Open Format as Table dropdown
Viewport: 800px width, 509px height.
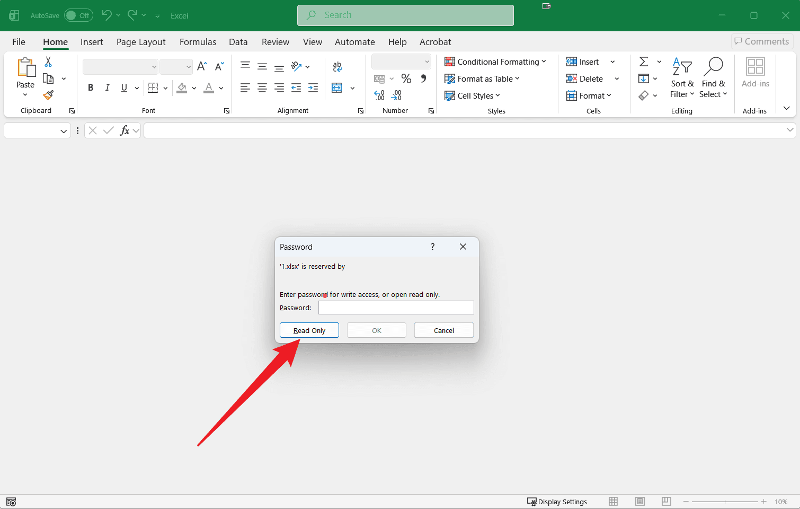[x=482, y=78]
